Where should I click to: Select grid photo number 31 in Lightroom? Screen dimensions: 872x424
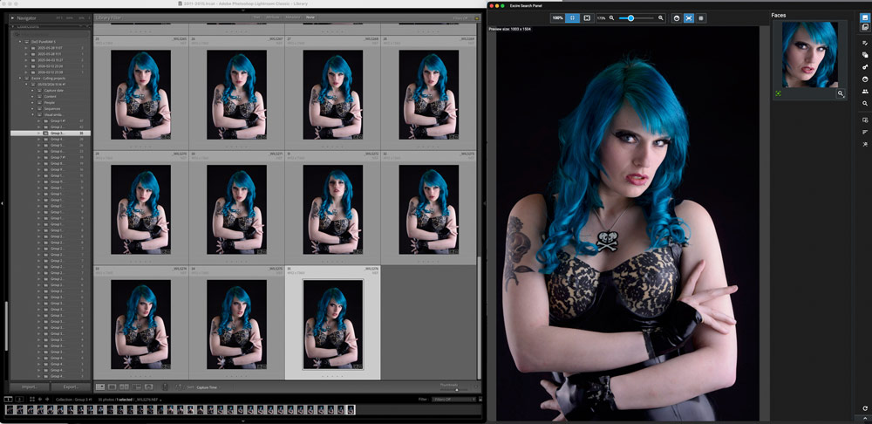point(332,209)
